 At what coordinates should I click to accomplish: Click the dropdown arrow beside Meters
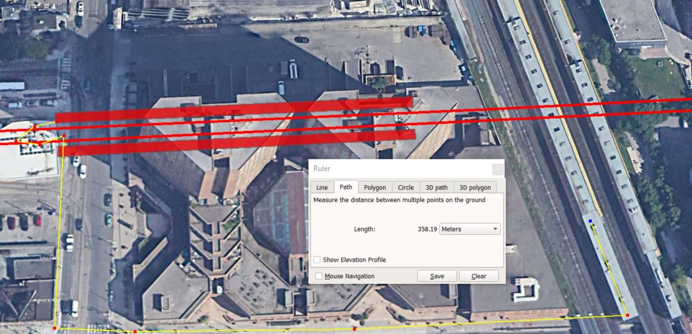(x=495, y=229)
